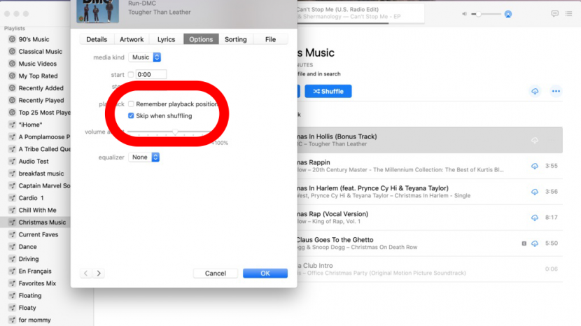Select the Dance playlist
The height and width of the screenshot is (326, 581).
[x=28, y=247]
